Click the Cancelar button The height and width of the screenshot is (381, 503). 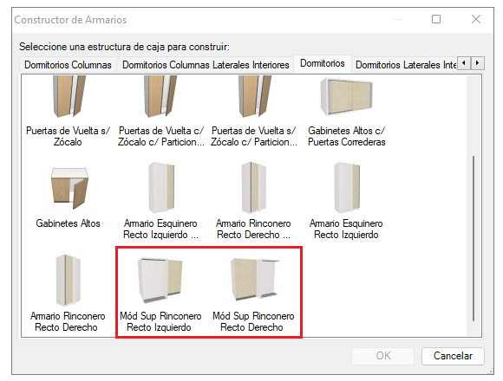pos(453,356)
